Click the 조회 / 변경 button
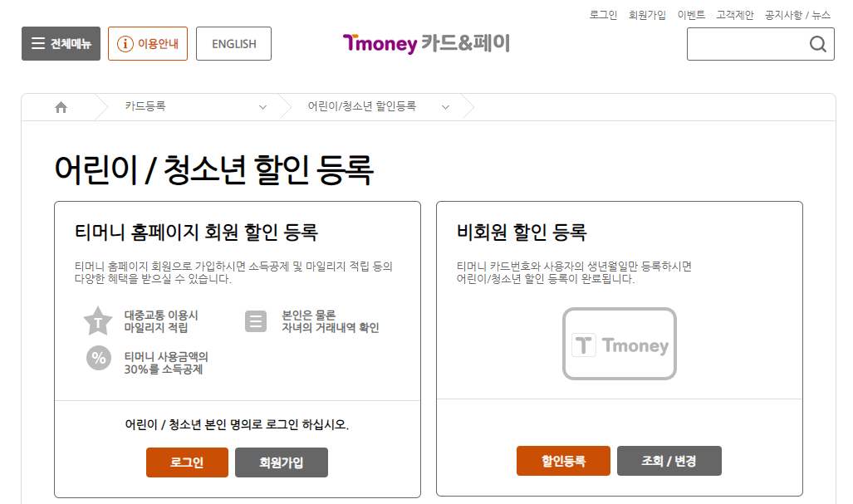The width and height of the screenshot is (853, 504). (x=669, y=461)
